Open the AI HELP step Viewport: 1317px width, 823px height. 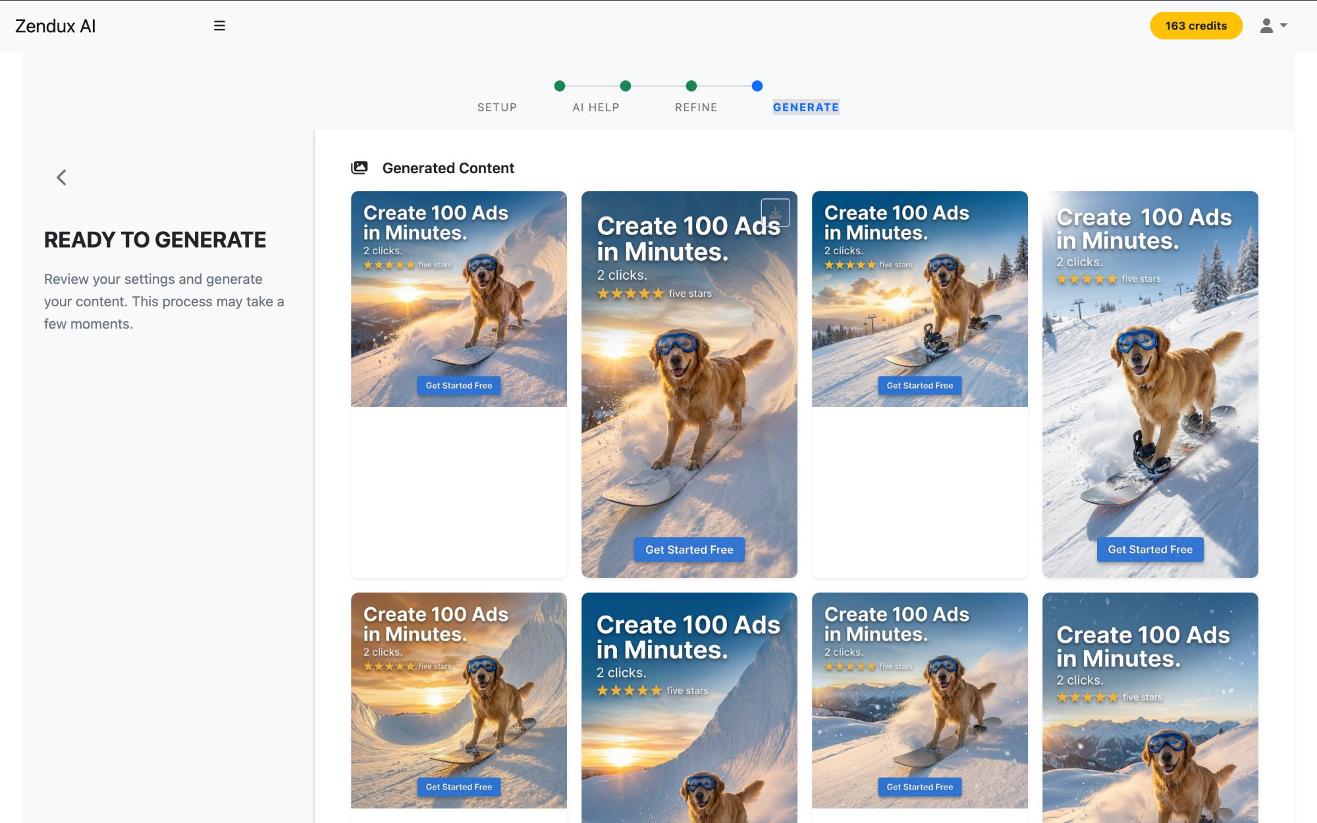click(596, 107)
